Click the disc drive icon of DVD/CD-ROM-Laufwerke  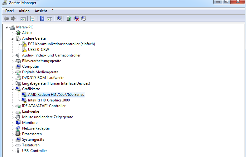(x=18, y=78)
